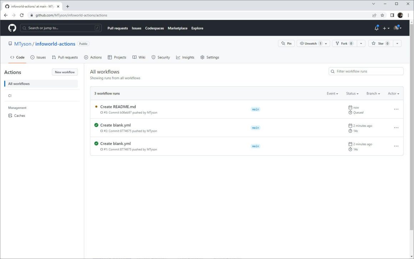Image resolution: width=414 pixels, height=259 pixels.
Task: Open the browser three-dot menu
Action: pos(408,15)
